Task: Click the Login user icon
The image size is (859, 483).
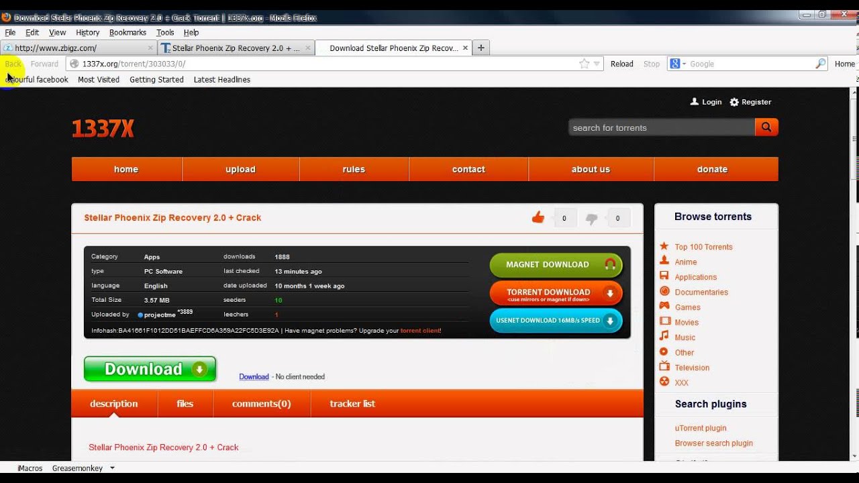Action: [x=695, y=102]
